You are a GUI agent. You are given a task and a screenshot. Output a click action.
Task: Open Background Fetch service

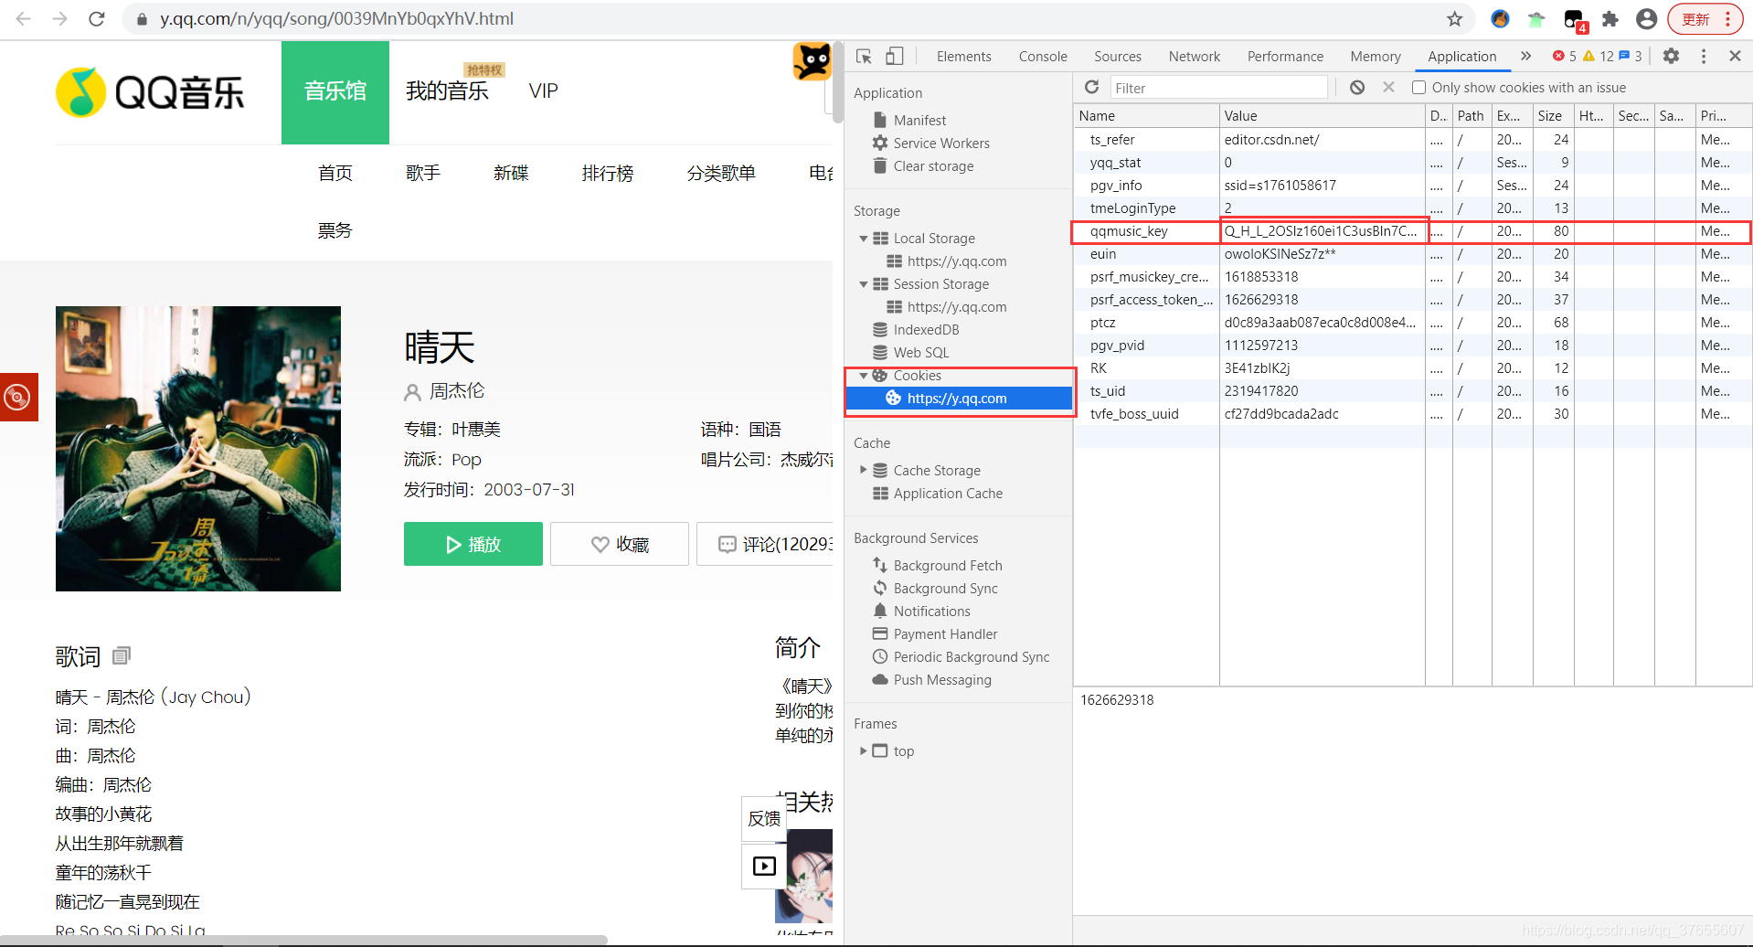tap(948, 566)
